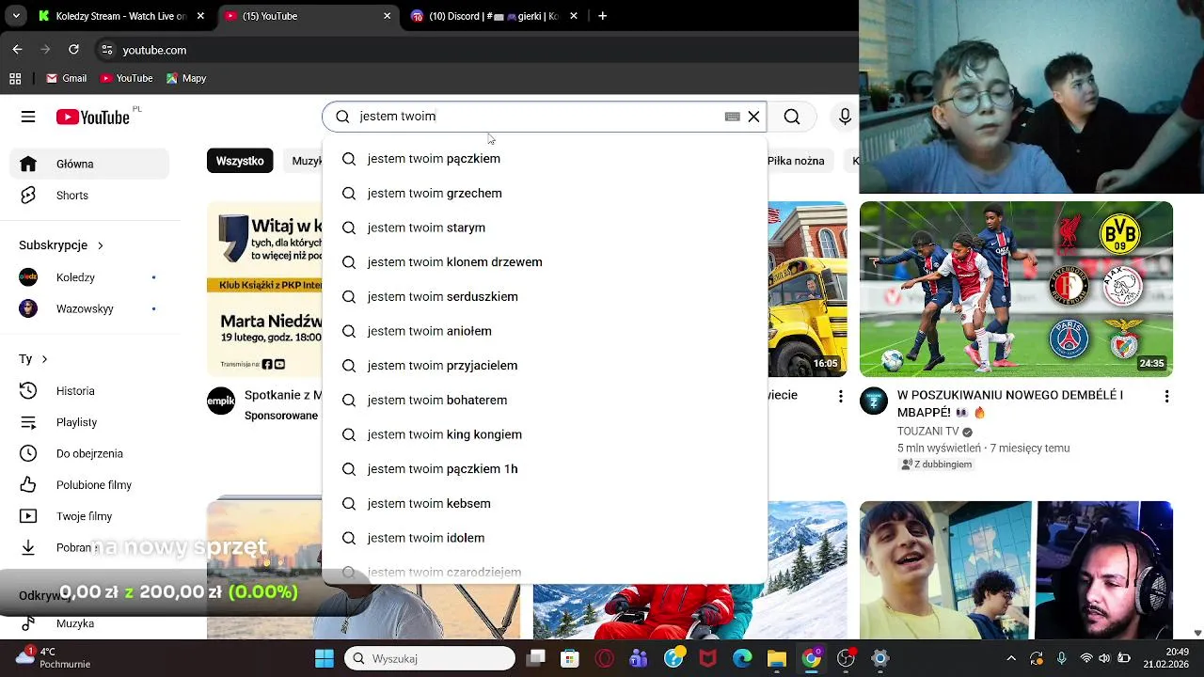The height and width of the screenshot is (677, 1204).
Task: Open the on-screen keyboard in search box
Action: (732, 117)
